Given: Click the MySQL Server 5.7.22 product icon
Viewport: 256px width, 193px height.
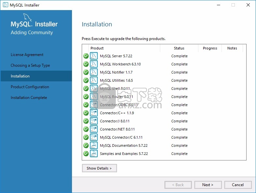Looking at the screenshot, I should [x=94, y=56].
